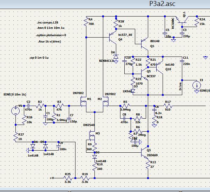
Task: Click capacitor C8 470n symbol
Action: (124, 118)
